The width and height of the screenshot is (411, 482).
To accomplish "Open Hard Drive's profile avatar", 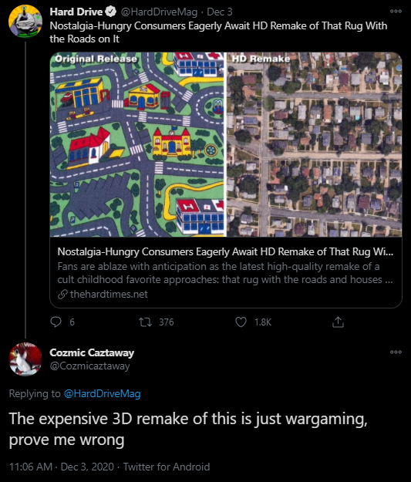I will (25, 22).
